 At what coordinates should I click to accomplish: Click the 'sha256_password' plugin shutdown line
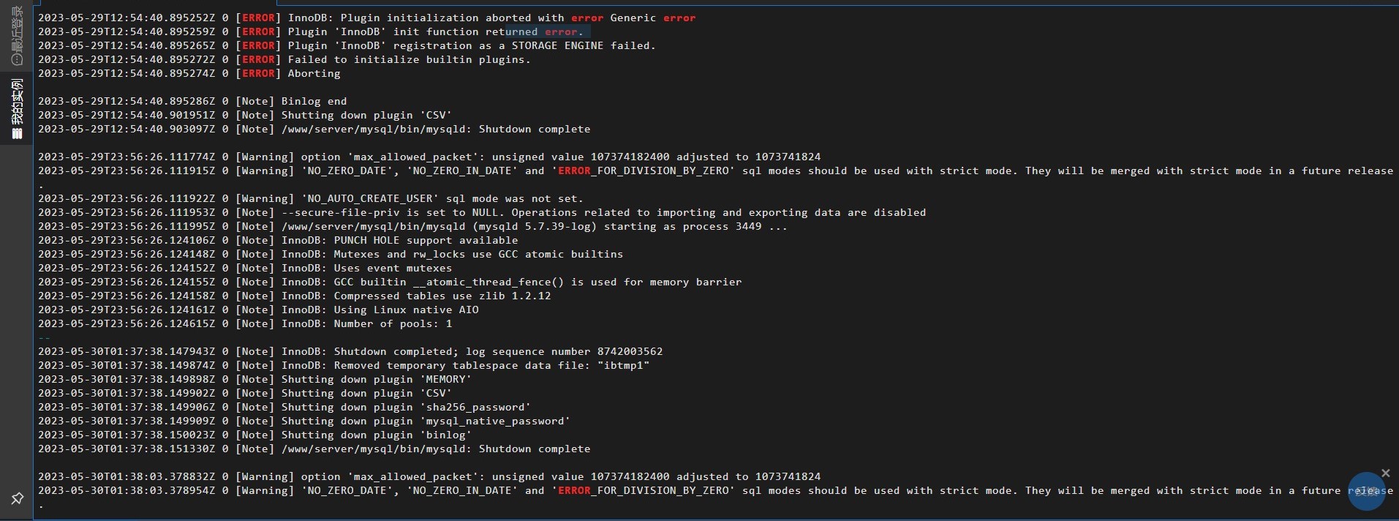click(x=284, y=407)
